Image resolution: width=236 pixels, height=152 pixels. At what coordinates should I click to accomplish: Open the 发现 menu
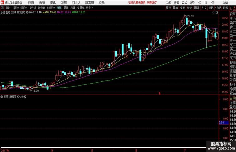point(64,2)
